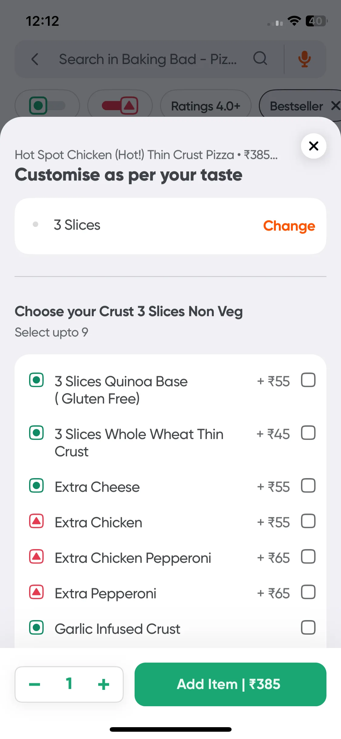Select the Ratings 4.0+ filter chip
This screenshot has height=739, width=341.
[x=206, y=106]
